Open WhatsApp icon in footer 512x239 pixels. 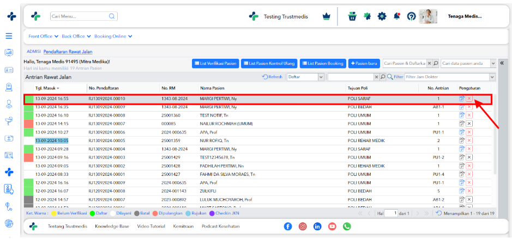click(x=347, y=226)
